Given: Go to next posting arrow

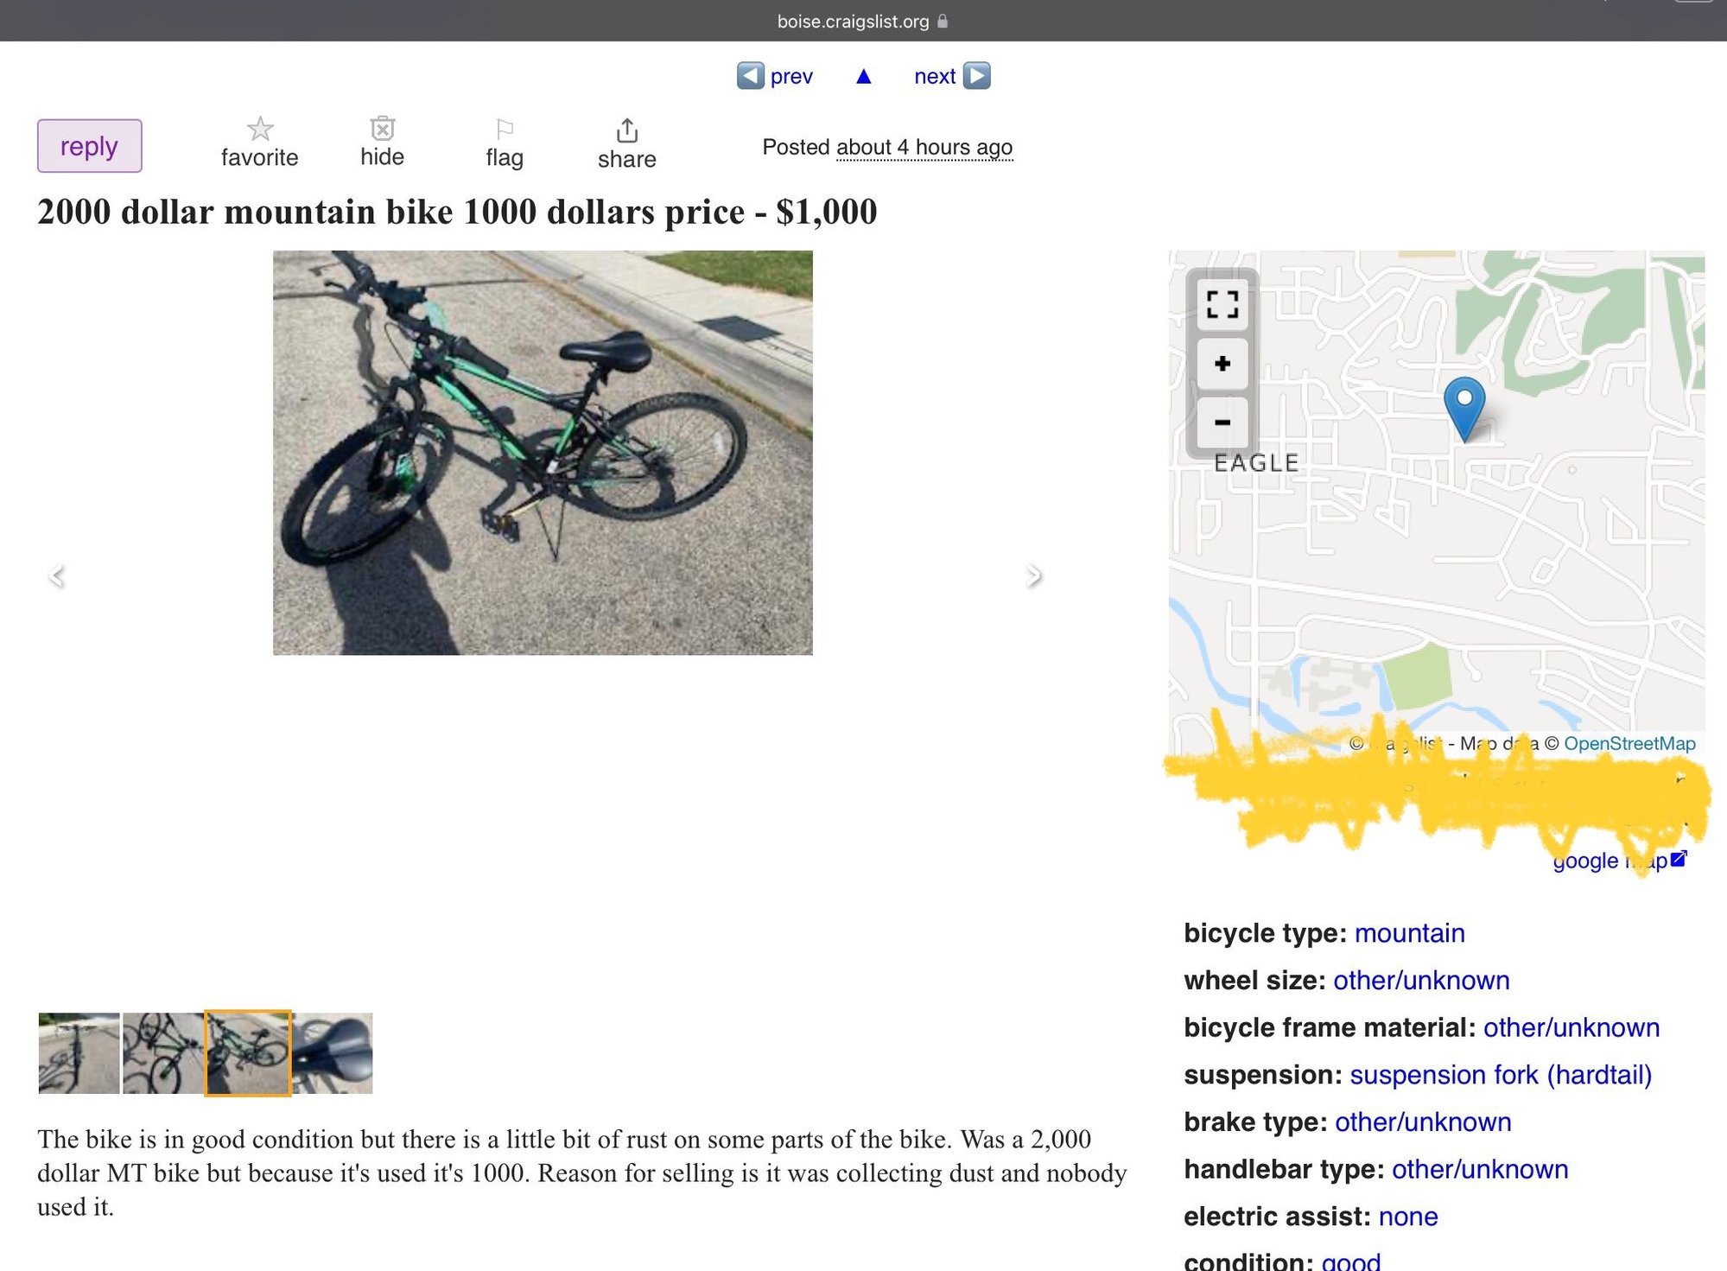Looking at the screenshot, I should pos(977,76).
